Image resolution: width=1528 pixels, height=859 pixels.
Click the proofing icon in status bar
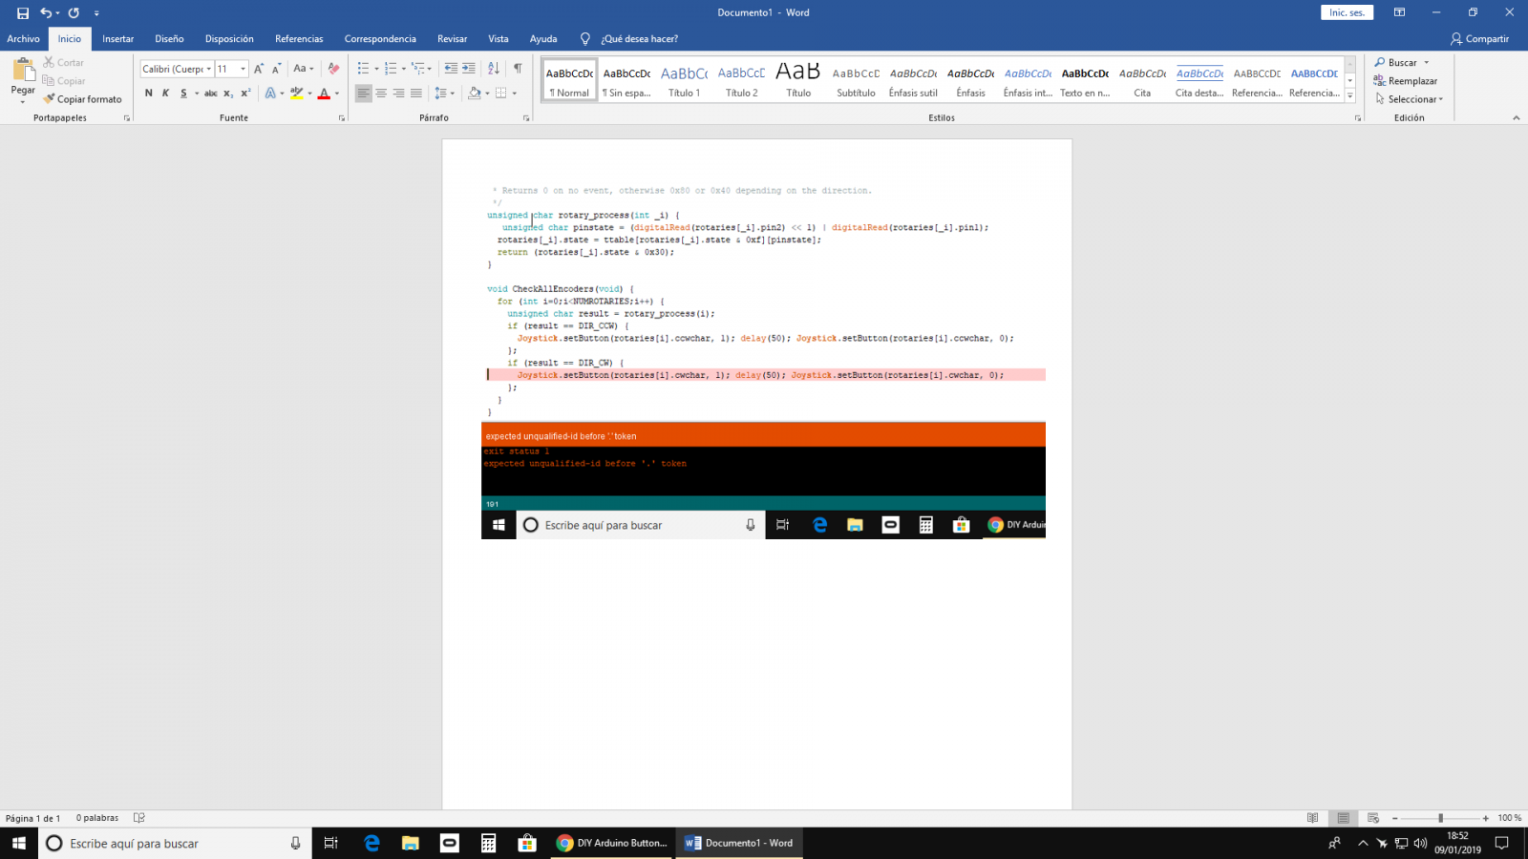[x=139, y=818]
